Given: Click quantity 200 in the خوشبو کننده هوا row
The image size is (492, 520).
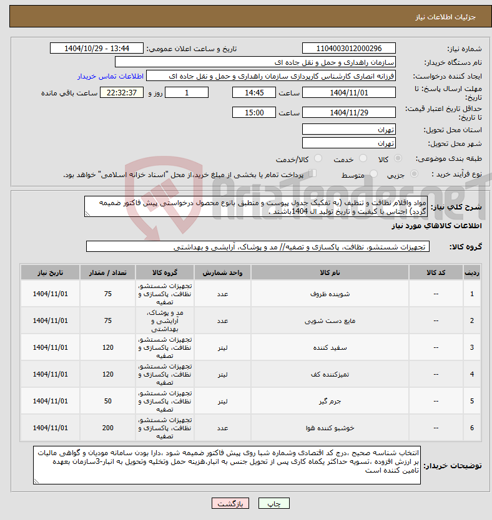Looking at the screenshot, I should (108, 428).
